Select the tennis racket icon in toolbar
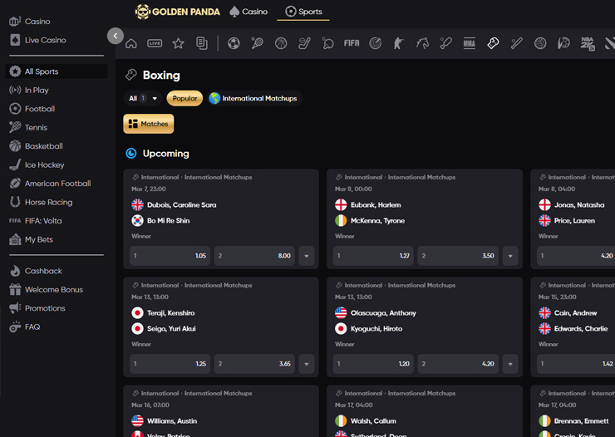Image resolution: width=615 pixels, height=437 pixels. pyautogui.click(x=257, y=43)
